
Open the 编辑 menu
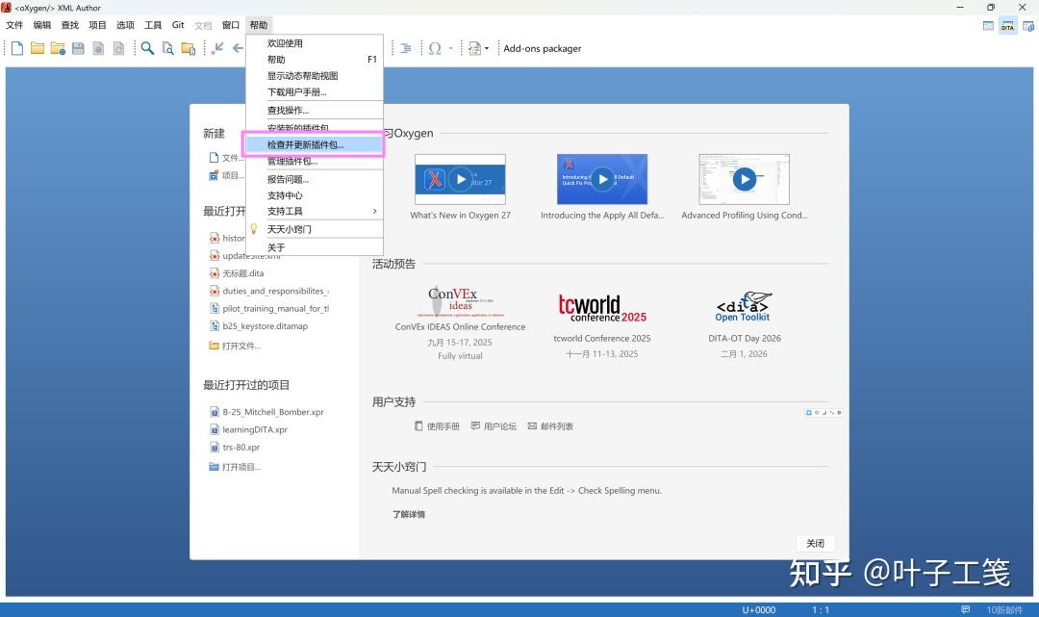(42, 25)
